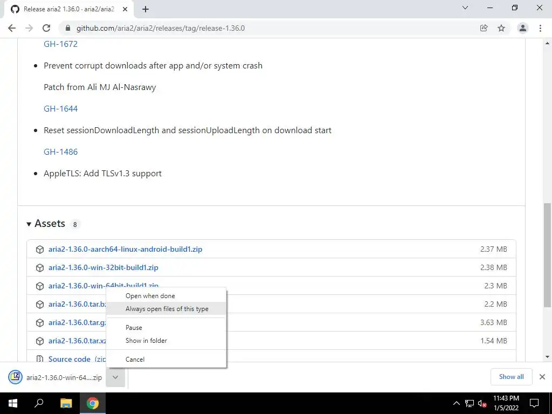Click the 3.63 MB file size text

click(x=494, y=322)
